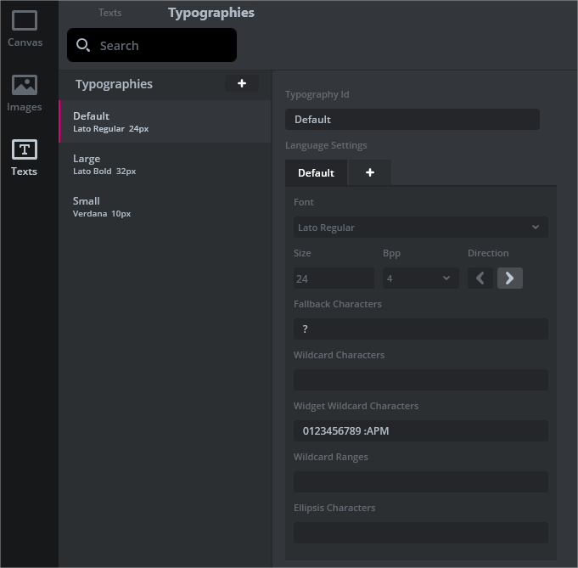Viewport: 578px width, 568px height.
Task: Select the Default typography entry
Action: tap(166, 121)
